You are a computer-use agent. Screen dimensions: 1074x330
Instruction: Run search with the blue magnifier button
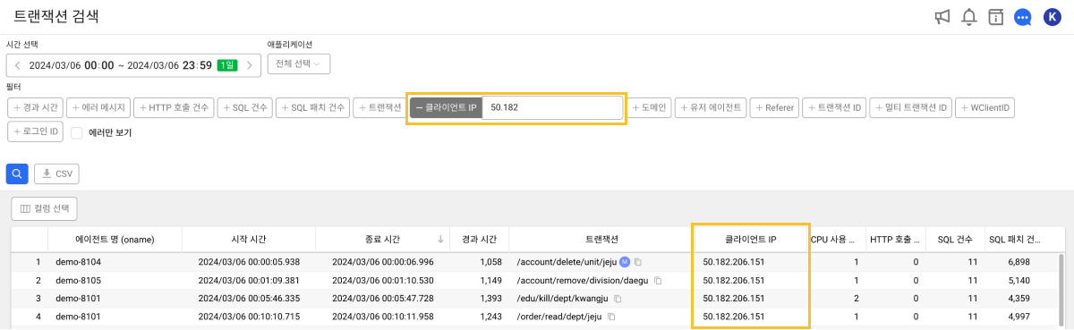click(x=17, y=173)
